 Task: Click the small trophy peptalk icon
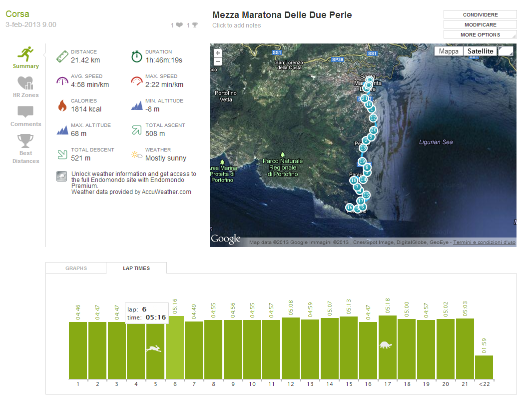point(195,25)
